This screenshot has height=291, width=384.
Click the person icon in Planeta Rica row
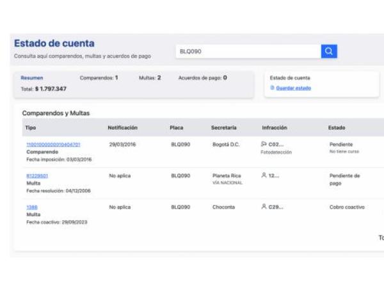pyautogui.click(x=264, y=175)
